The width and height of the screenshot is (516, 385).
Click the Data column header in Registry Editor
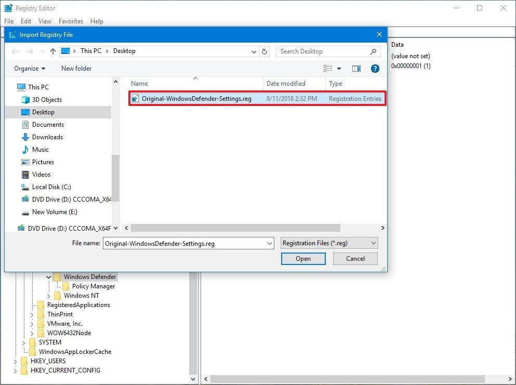(x=397, y=45)
